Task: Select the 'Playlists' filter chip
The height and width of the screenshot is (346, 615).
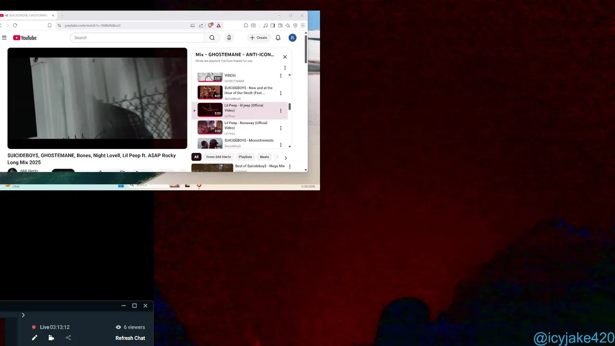Action: pos(245,157)
